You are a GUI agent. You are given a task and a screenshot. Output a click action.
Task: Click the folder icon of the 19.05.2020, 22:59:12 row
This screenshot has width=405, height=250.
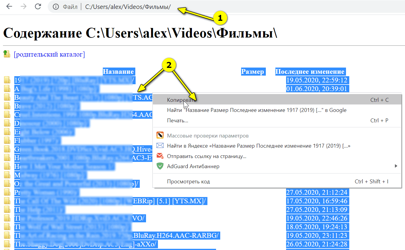coord(7,80)
